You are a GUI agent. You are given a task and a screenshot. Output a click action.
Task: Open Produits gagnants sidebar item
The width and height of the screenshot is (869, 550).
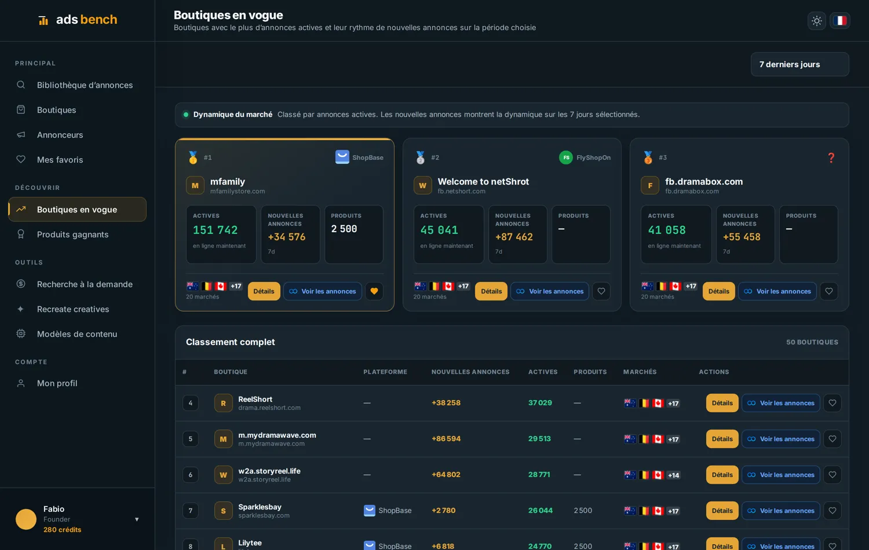click(x=77, y=234)
